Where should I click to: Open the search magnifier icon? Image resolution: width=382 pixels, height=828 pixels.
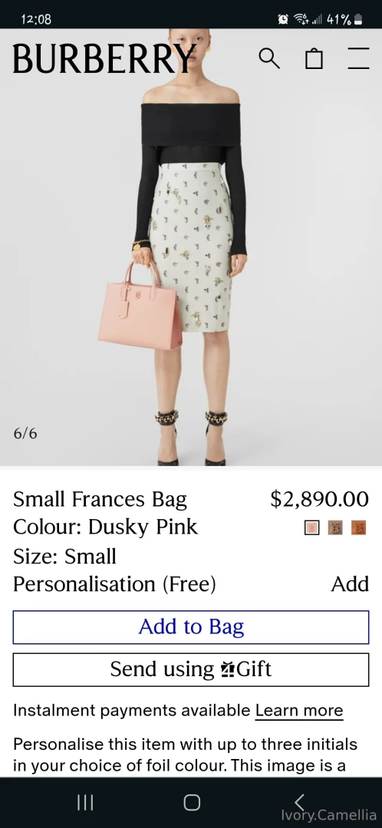[269, 58]
